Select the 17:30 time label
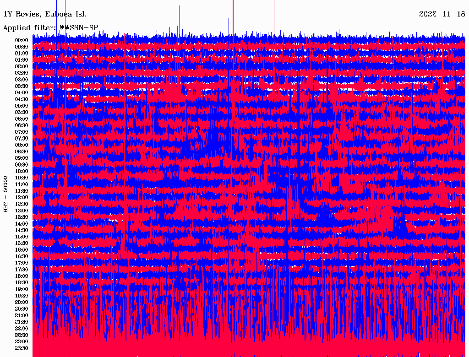 point(22,270)
